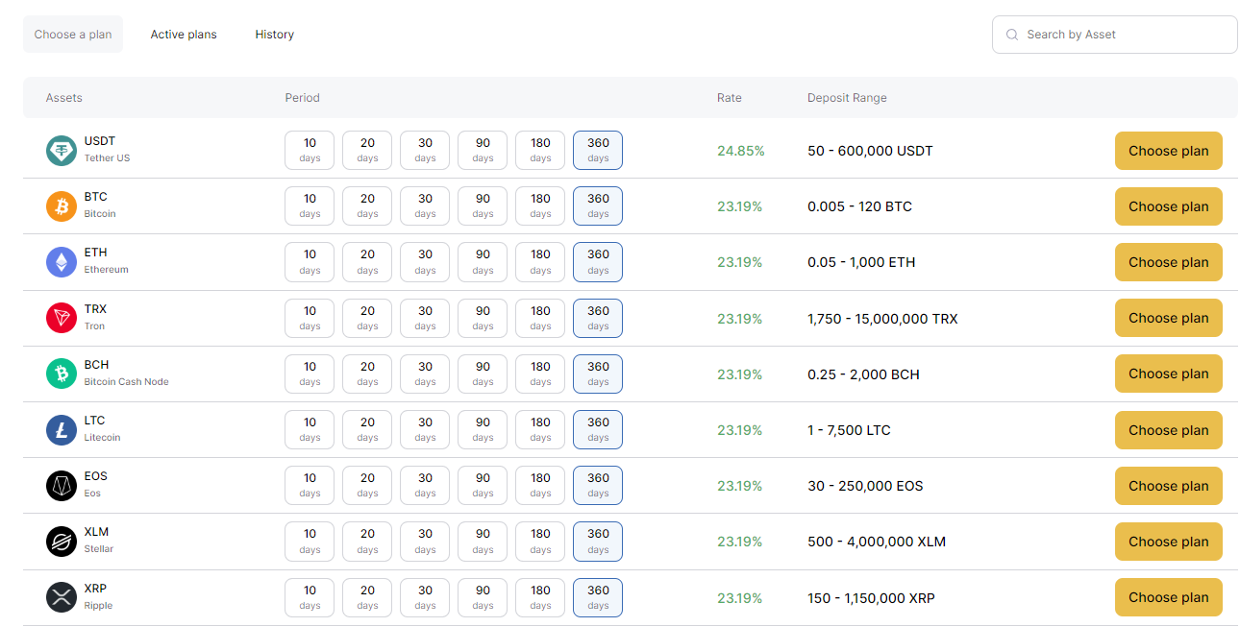Choose plan for XRP
Screen dimensions: 1240x627
coord(1169,597)
